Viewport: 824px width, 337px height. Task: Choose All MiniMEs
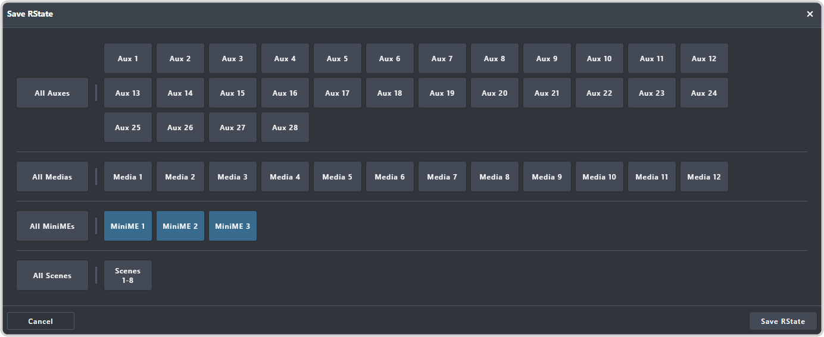[x=52, y=226]
